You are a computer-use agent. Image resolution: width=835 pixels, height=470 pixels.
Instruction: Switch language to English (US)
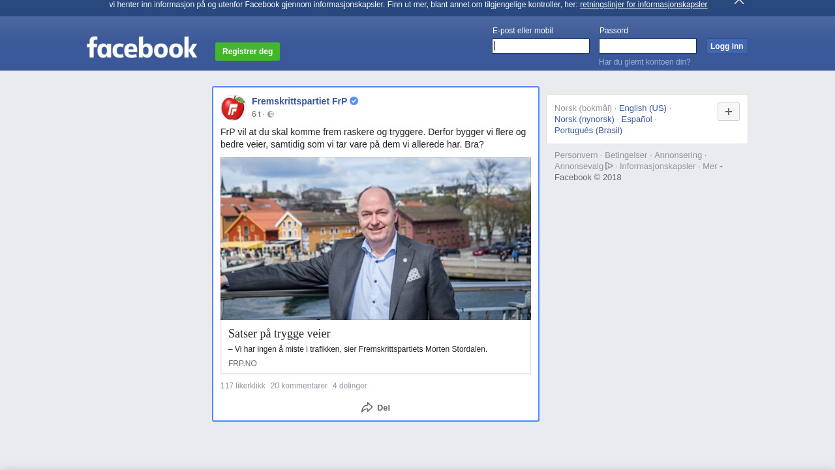[x=643, y=108]
